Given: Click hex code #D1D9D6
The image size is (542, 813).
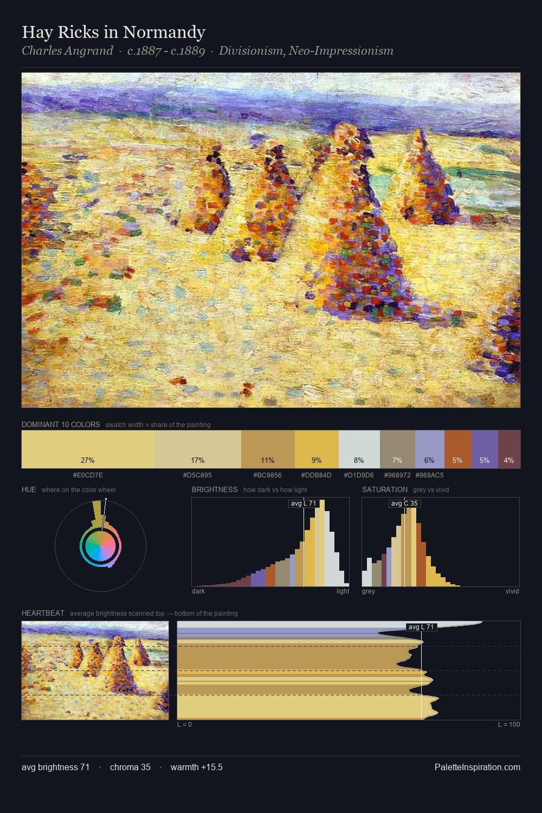Looking at the screenshot, I should tap(359, 475).
